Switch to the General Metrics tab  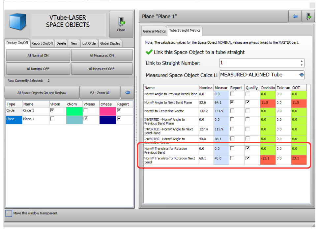click(154, 31)
